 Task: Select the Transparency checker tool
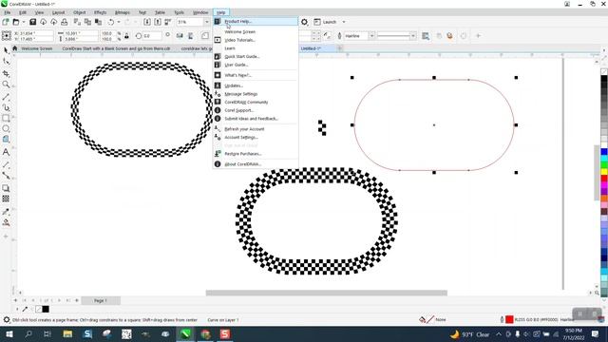click(6, 199)
